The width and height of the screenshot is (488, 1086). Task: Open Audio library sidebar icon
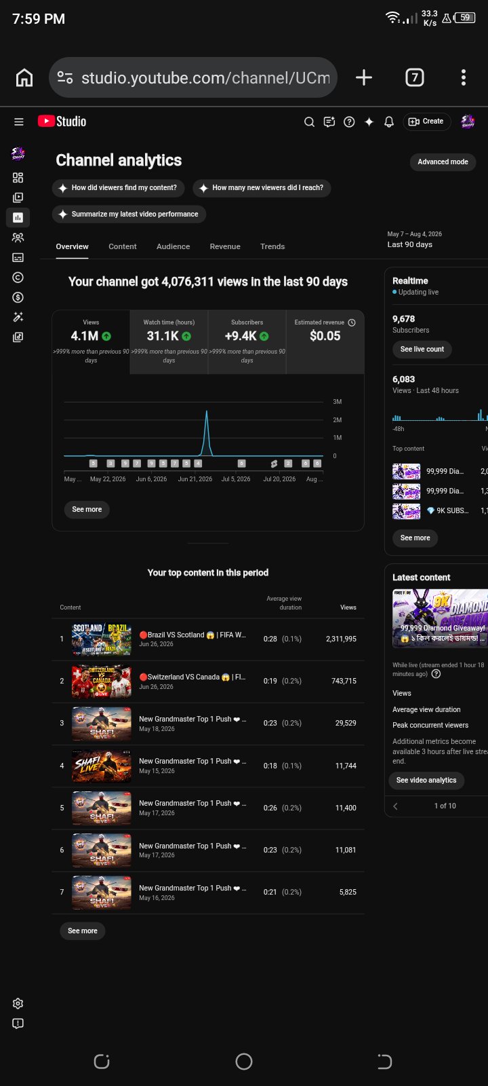coord(18,337)
